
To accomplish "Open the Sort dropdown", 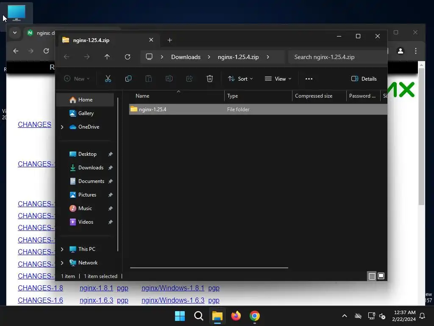I will (x=240, y=79).
